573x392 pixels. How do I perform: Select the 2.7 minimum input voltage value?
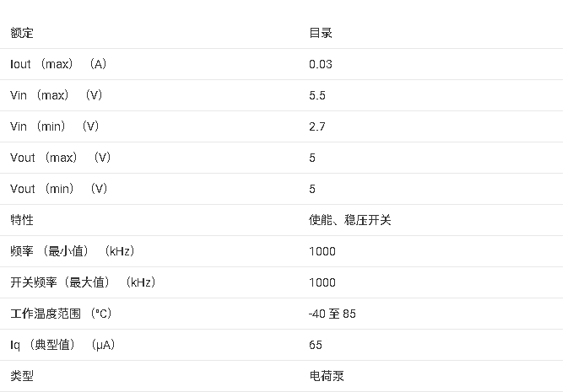pyautogui.click(x=317, y=126)
